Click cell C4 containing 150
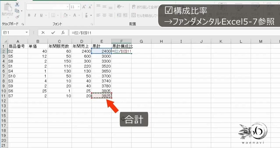The width and height of the screenshot is (280, 148). [60, 61]
